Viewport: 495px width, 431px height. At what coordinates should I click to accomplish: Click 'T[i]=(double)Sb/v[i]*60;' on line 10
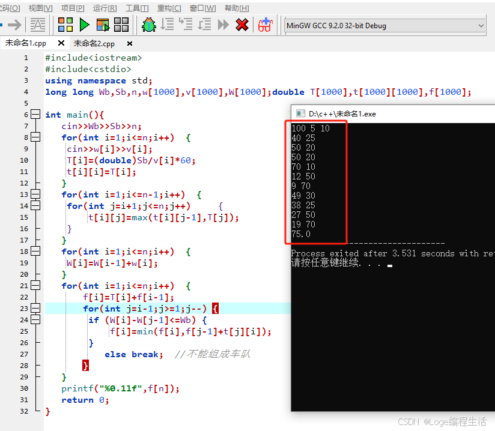click(131, 161)
